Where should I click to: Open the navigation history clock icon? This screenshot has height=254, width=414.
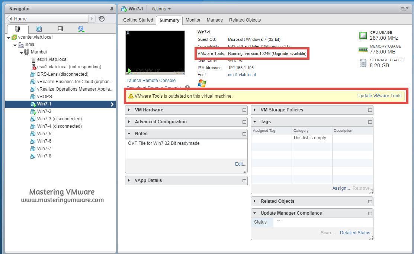(102, 19)
